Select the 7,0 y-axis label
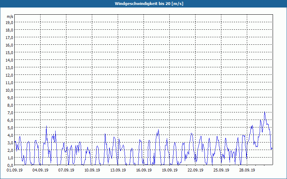 10,112
